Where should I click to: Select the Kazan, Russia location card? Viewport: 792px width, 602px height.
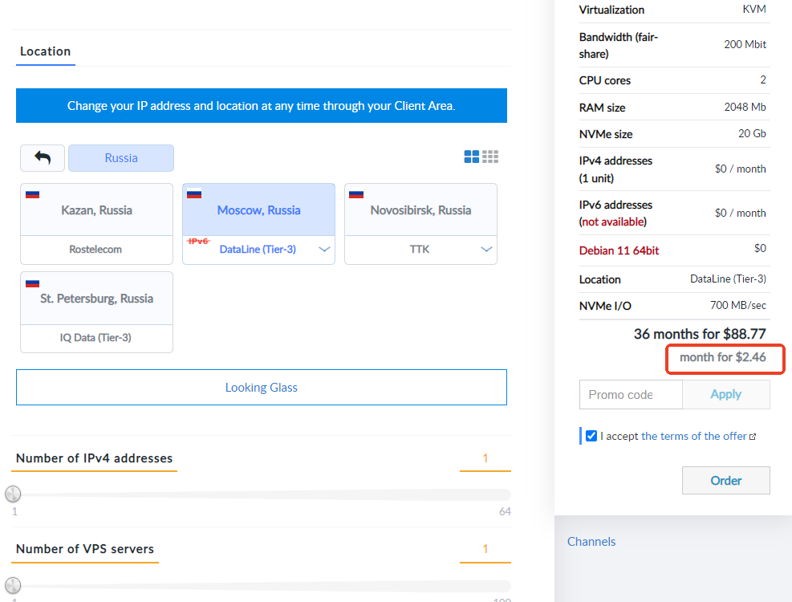click(x=96, y=210)
